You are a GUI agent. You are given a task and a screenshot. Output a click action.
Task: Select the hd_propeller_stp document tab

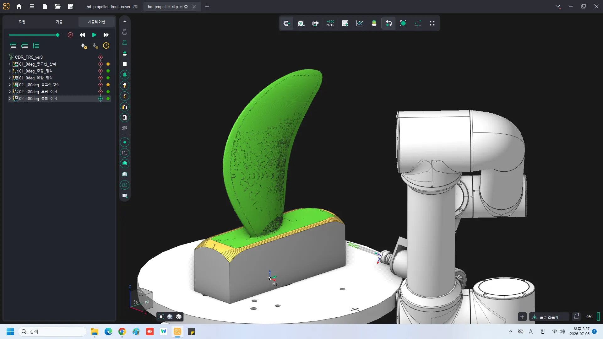click(x=165, y=7)
